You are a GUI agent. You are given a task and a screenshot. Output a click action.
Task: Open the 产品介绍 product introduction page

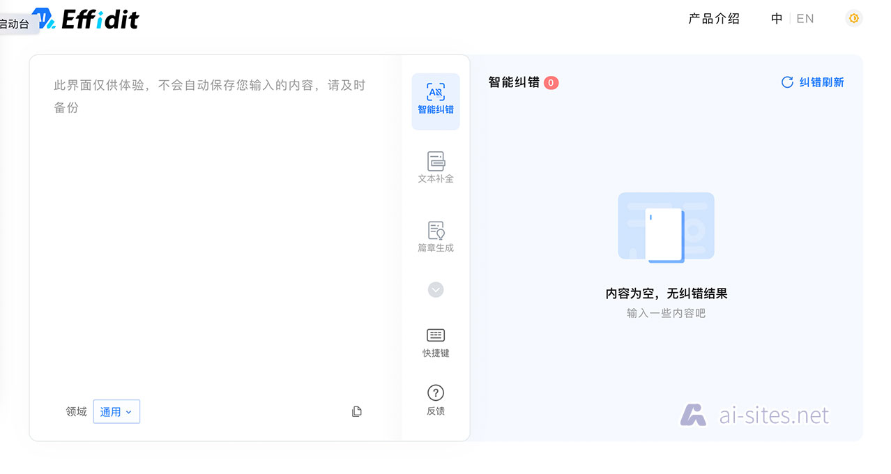714,19
